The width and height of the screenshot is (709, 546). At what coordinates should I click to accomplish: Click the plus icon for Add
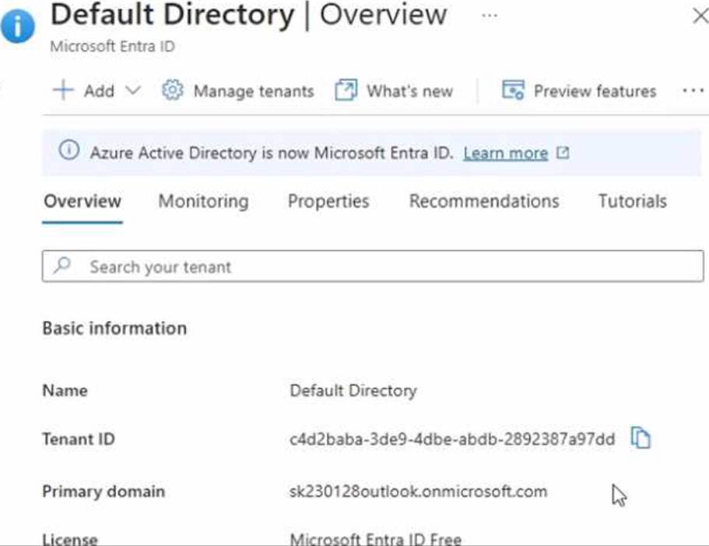tap(62, 90)
